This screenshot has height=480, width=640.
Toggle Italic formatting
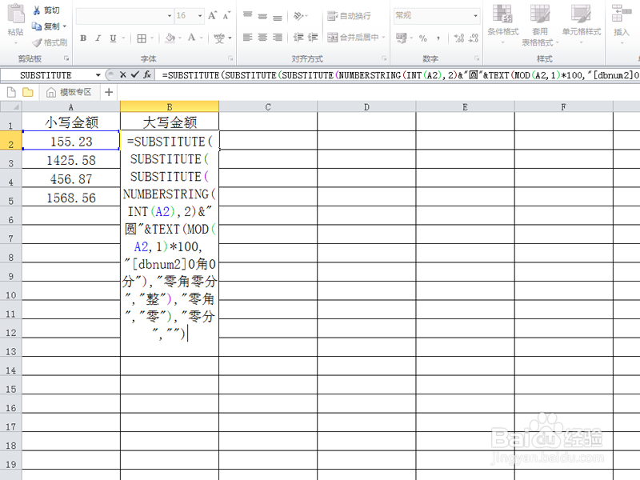tap(98, 38)
